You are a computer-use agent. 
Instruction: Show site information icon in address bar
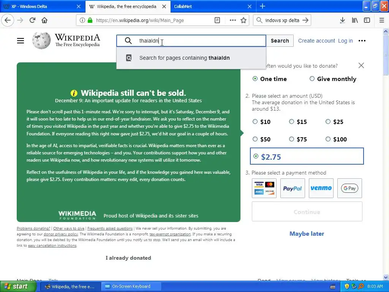(x=82, y=20)
